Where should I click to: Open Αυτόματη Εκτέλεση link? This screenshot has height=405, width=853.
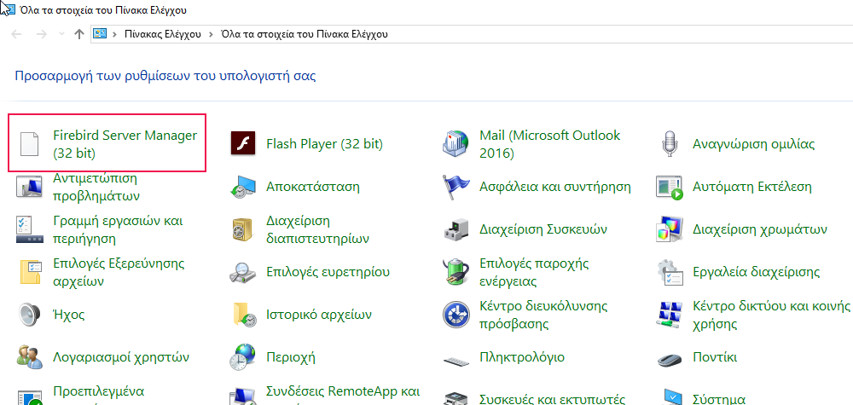[x=751, y=187]
